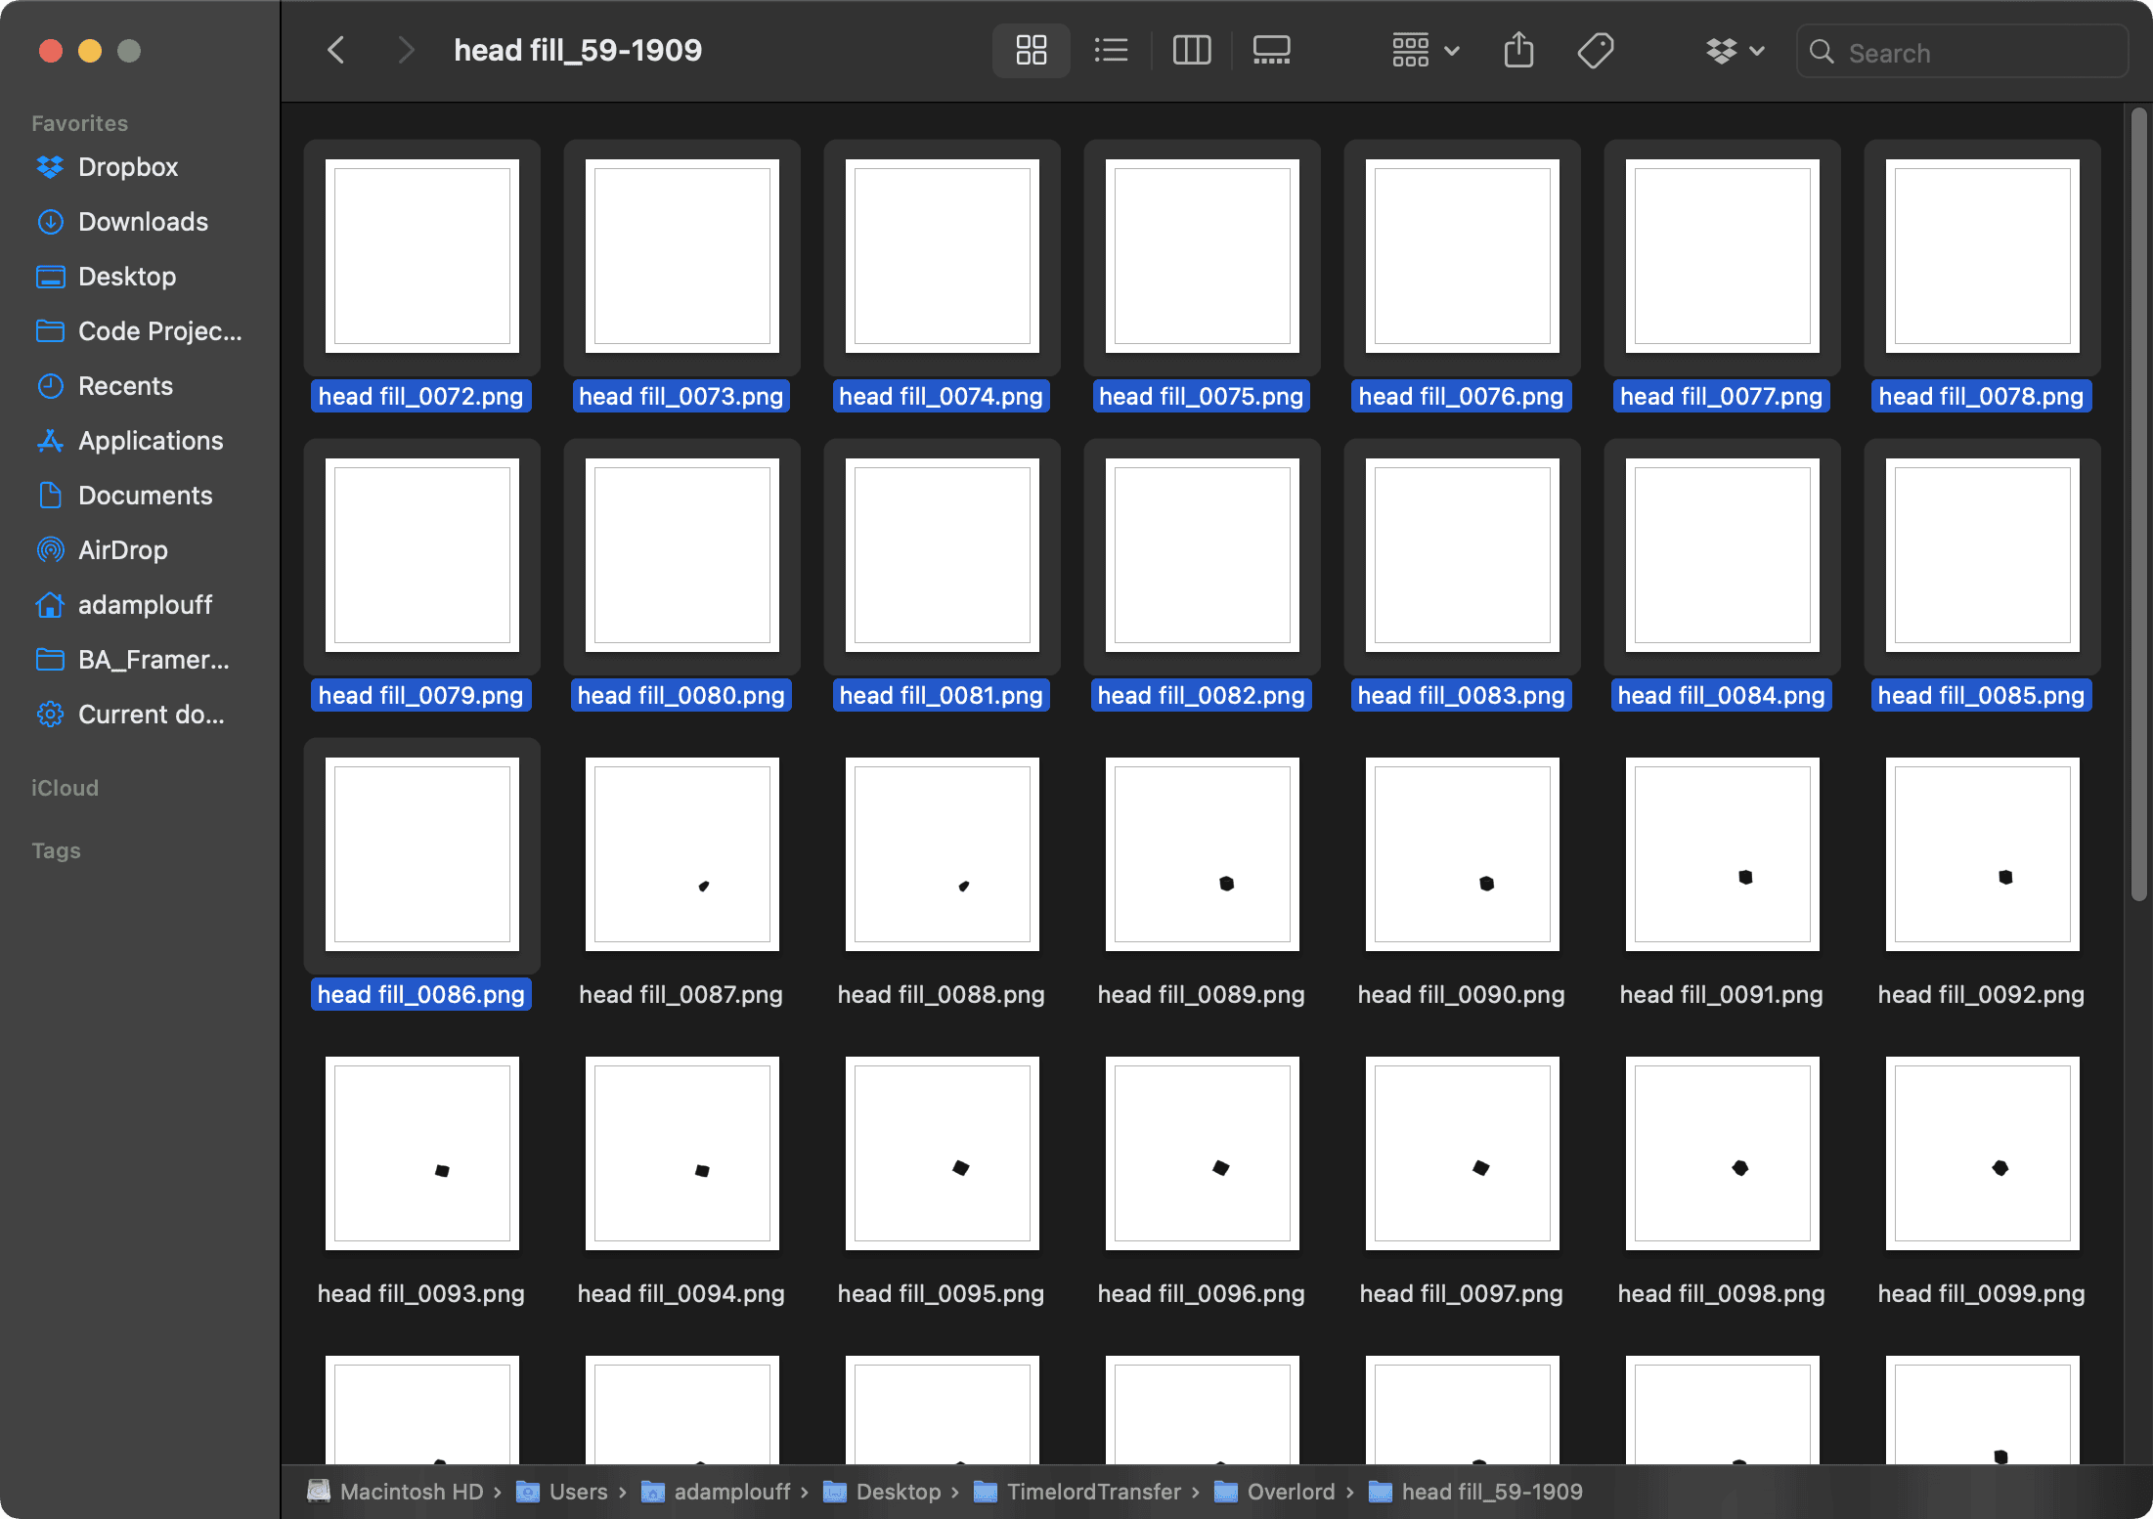The height and width of the screenshot is (1519, 2153).
Task: Click the Share icon
Action: [1518, 50]
